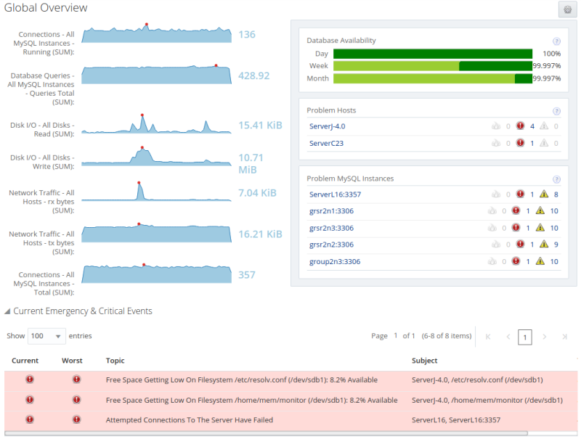
Task: Open the grsr2n3:3306 instance link
Action: [x=331, y=228]
